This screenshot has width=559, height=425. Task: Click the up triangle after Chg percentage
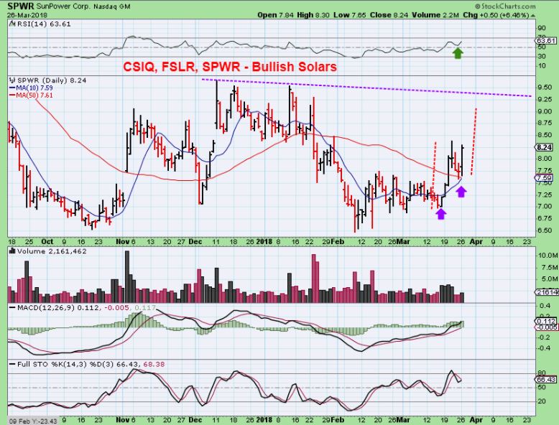pyautogui.click(x=533, y=15)
